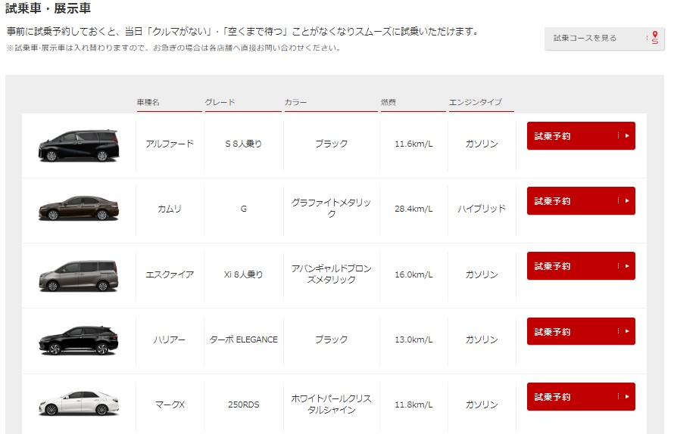Click the bronze エスクァイア minivan image
This screenshot has width=674, height=434.
[x=79, y=275]
